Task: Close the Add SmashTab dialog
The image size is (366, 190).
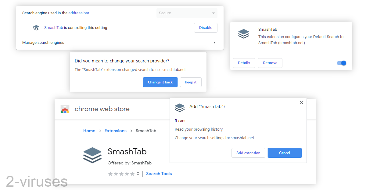Action: (302, 103)
